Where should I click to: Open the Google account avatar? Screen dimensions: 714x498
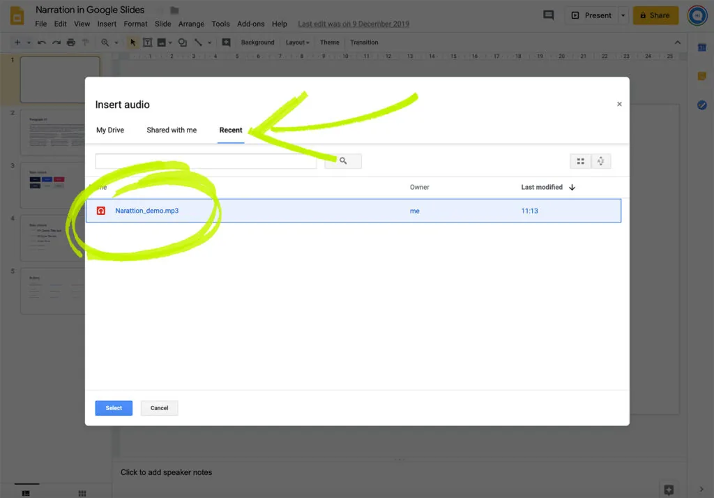click(x=697, y=15)
